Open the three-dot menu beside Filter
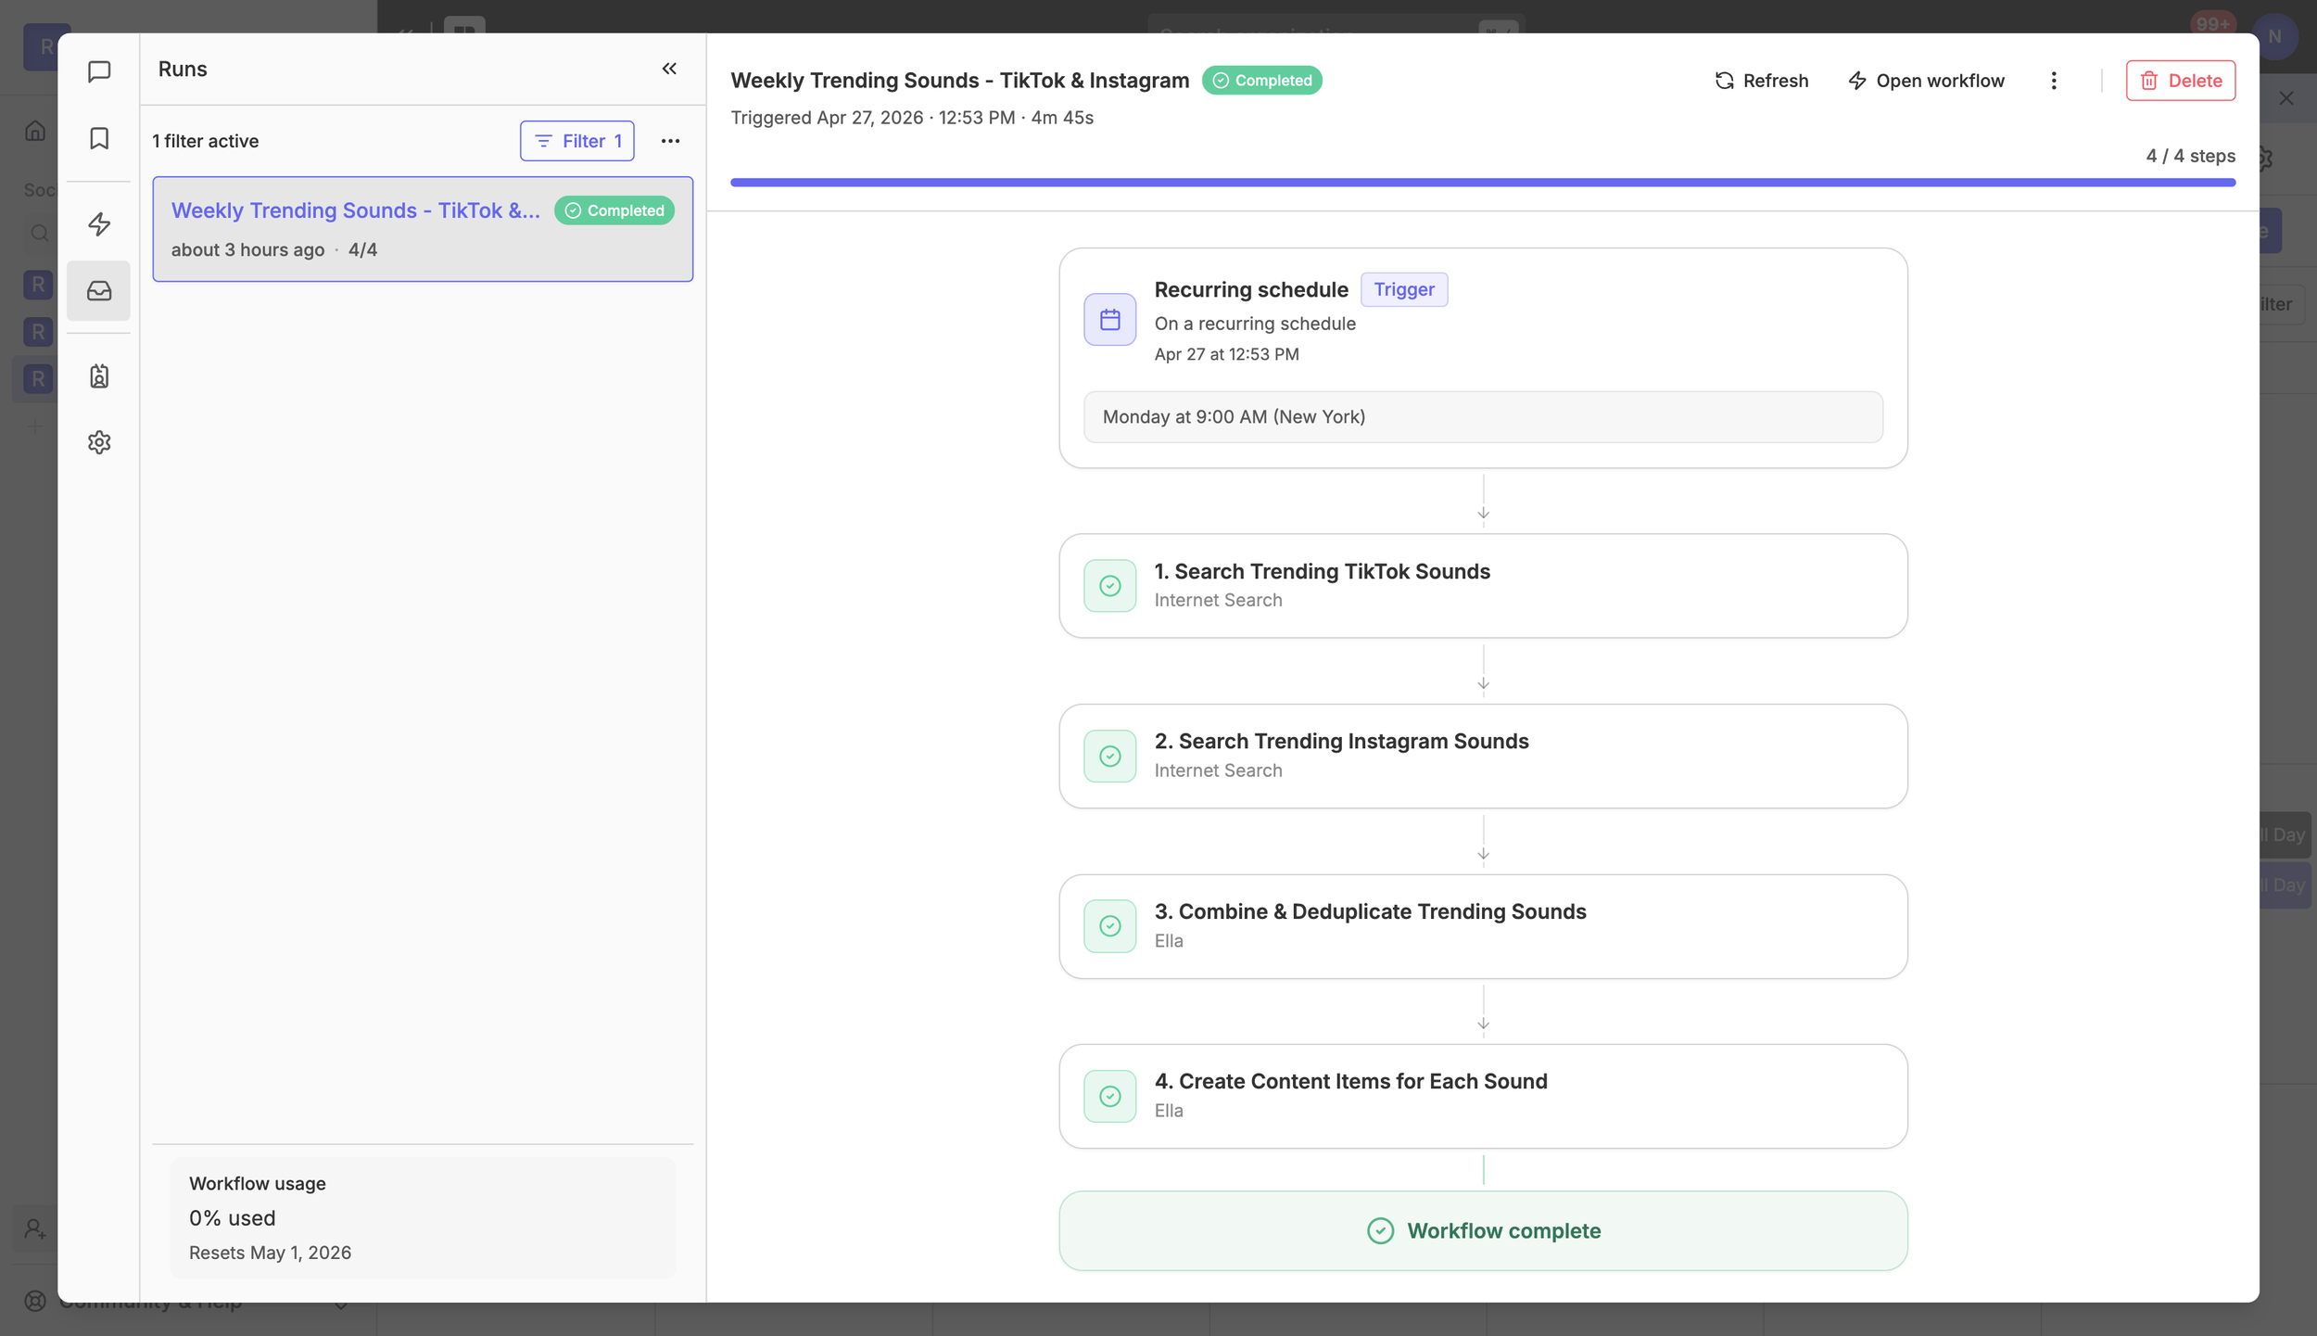Image resolution: width=2317 pixels, height=1336 pixels. 670,141
